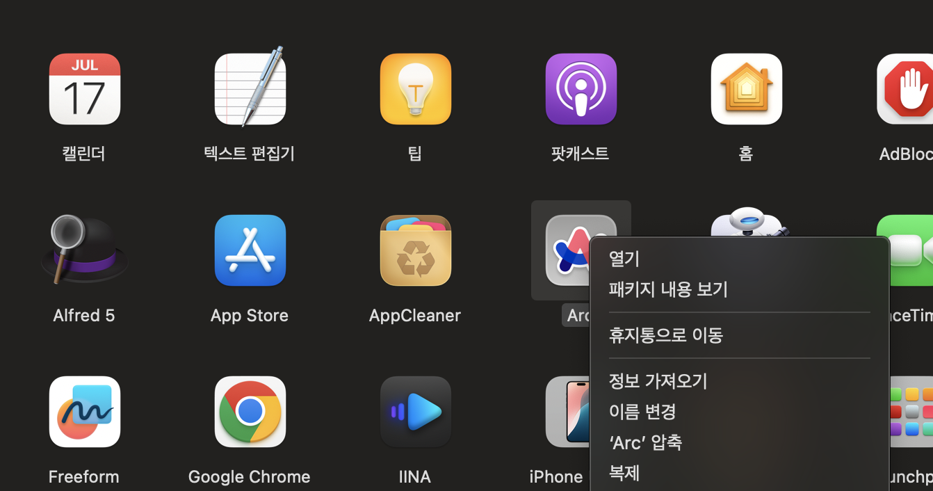Viewport: 933px width, 491px height.
Task: Open the Home app icon
Action: coord(747,89)
